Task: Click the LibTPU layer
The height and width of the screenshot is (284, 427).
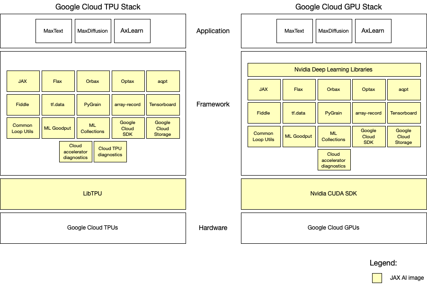Action: coord(93,194)
